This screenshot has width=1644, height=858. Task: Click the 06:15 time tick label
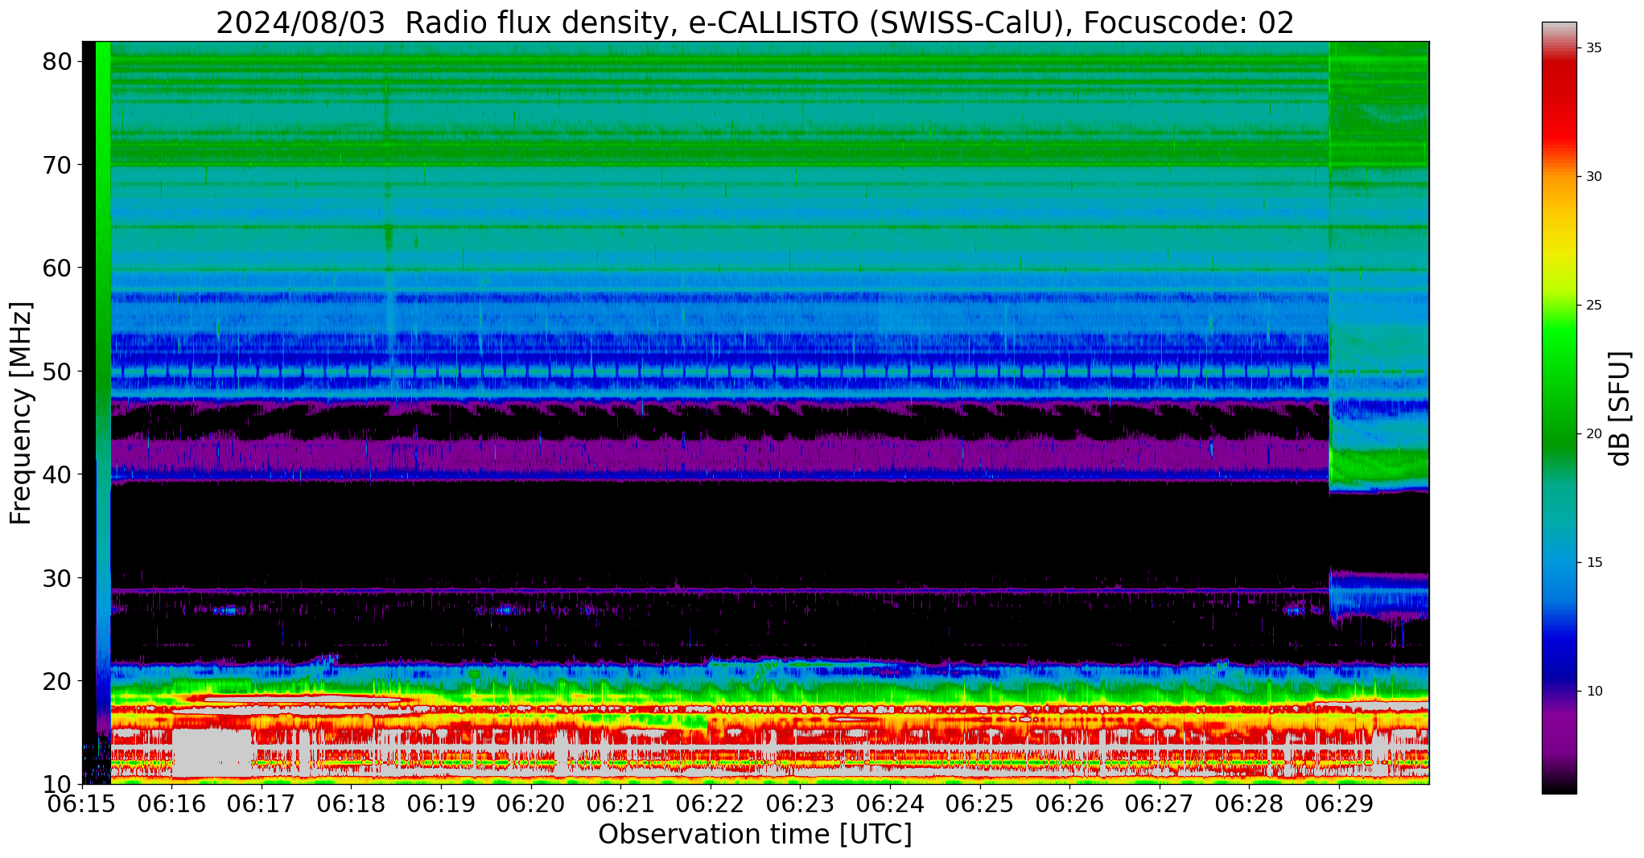(82, 803)
